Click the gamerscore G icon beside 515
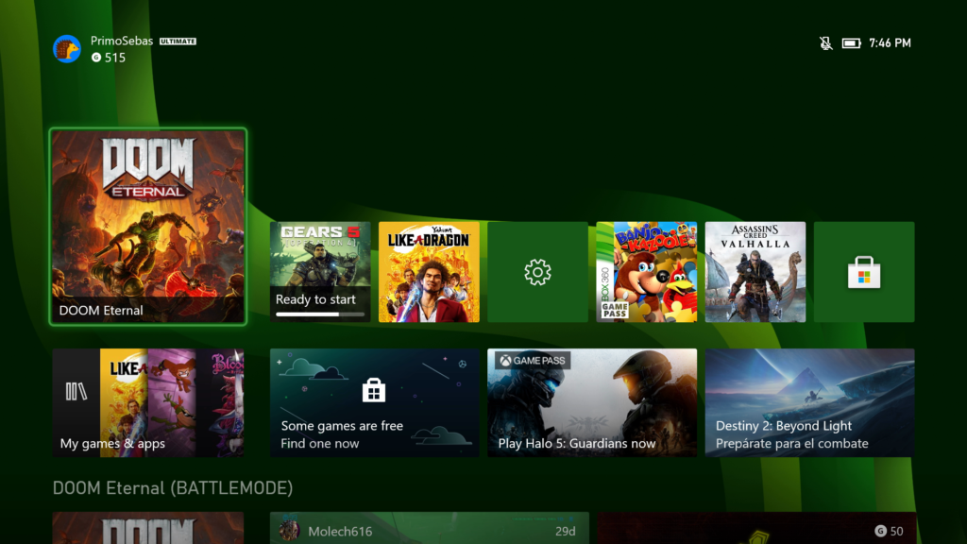This screenshot has height=544, width=967. [96, 58]
